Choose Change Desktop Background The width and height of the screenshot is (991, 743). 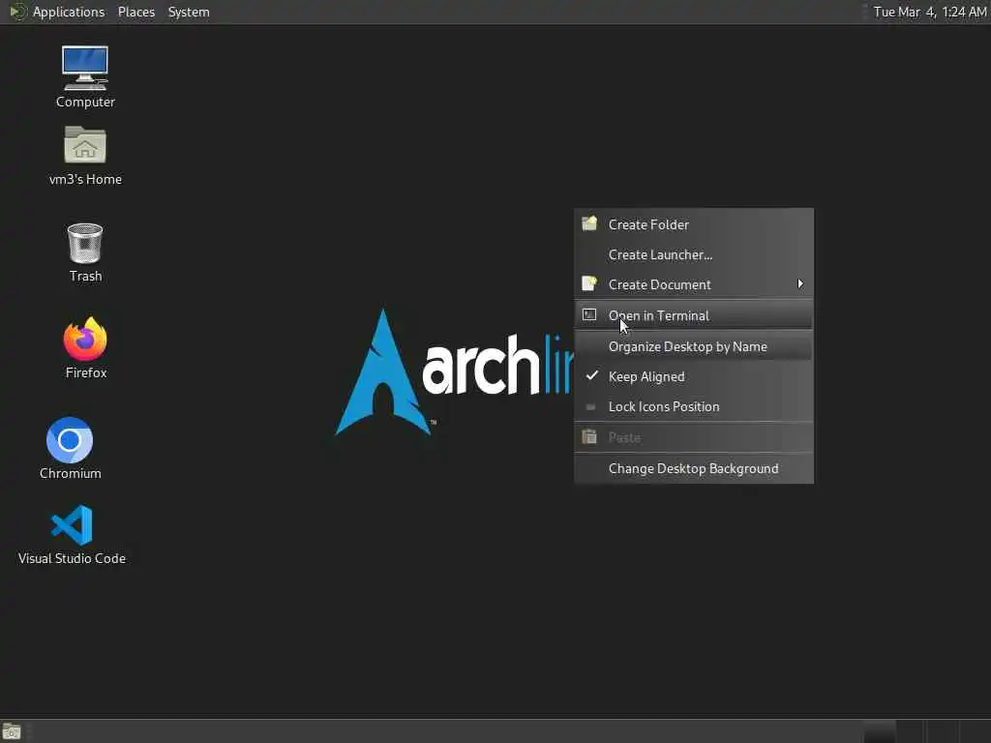(693, 469)
